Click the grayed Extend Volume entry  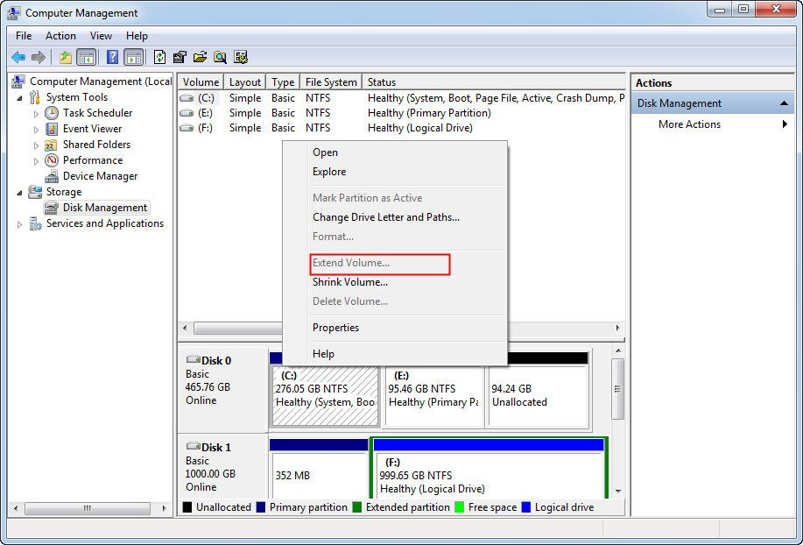click(x=395, y=263)
